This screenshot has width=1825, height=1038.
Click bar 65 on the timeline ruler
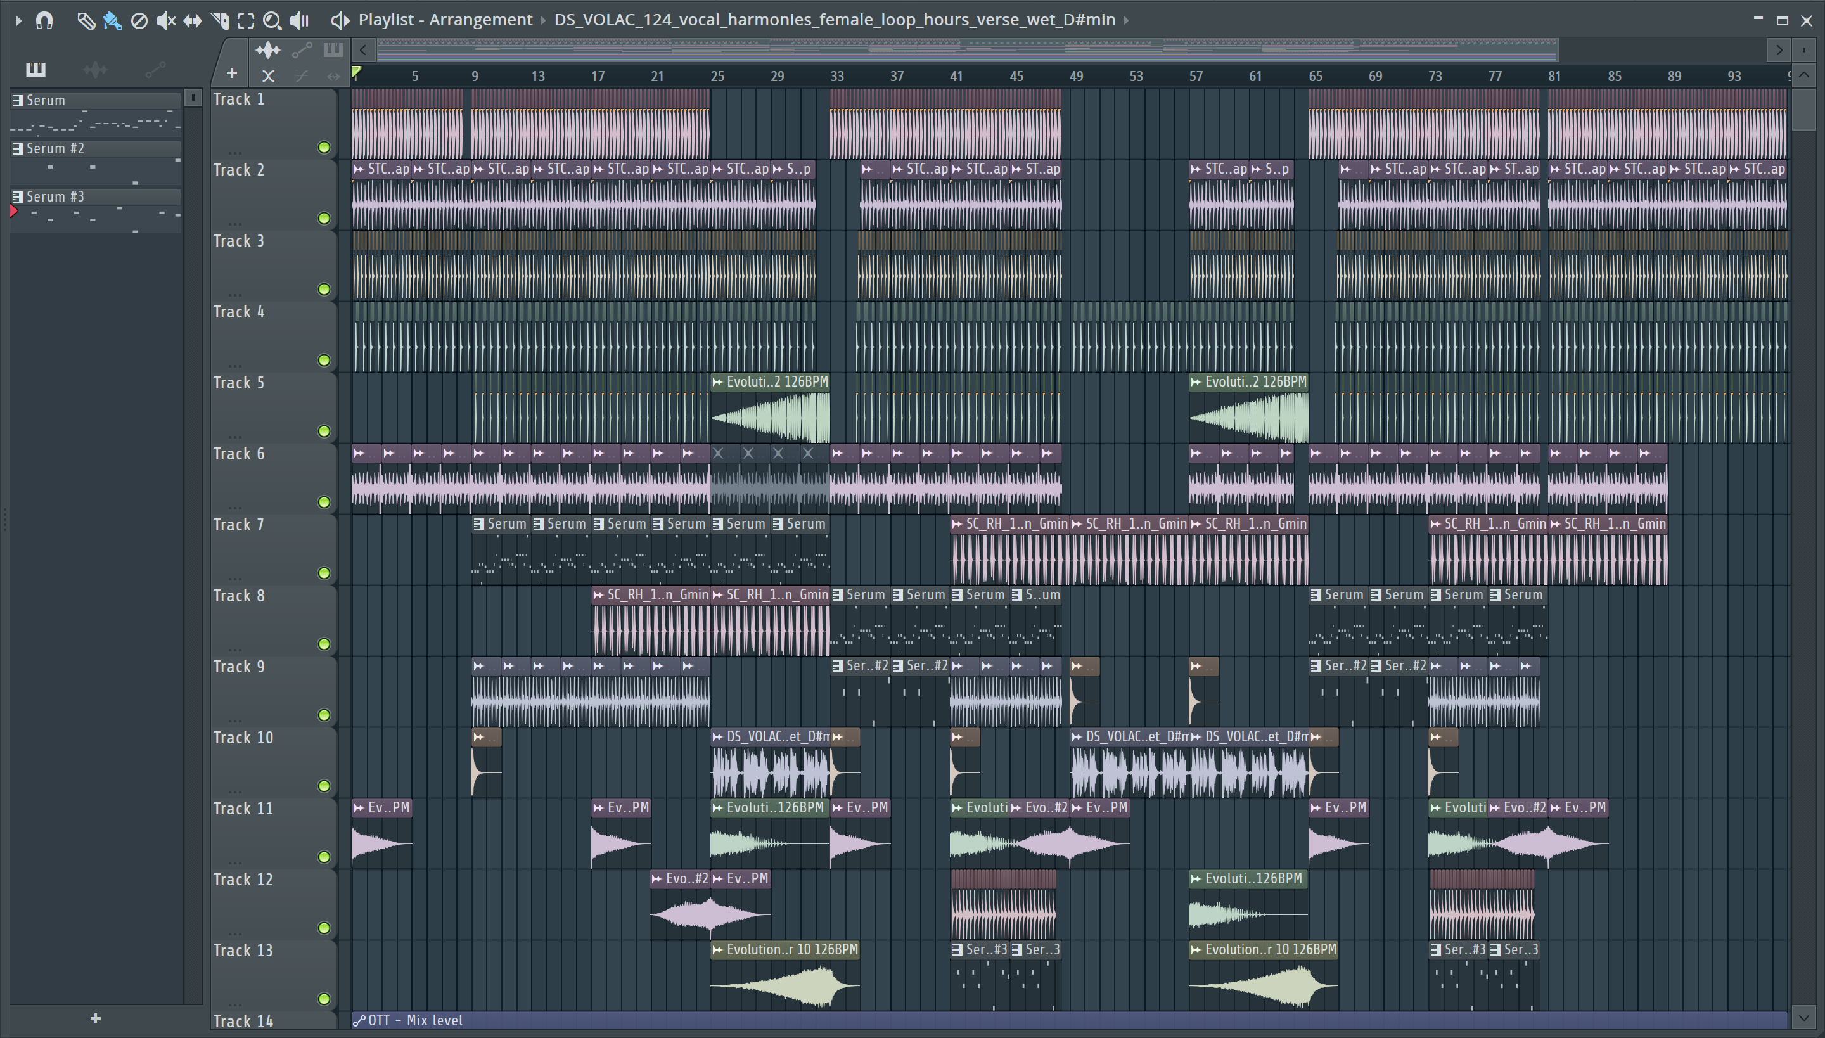1316,76
